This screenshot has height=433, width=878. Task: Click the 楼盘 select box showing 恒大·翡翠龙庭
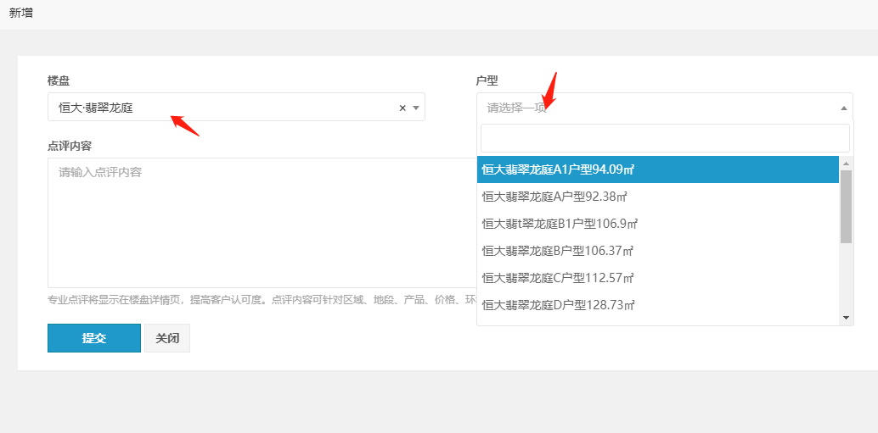coord(236,108)
